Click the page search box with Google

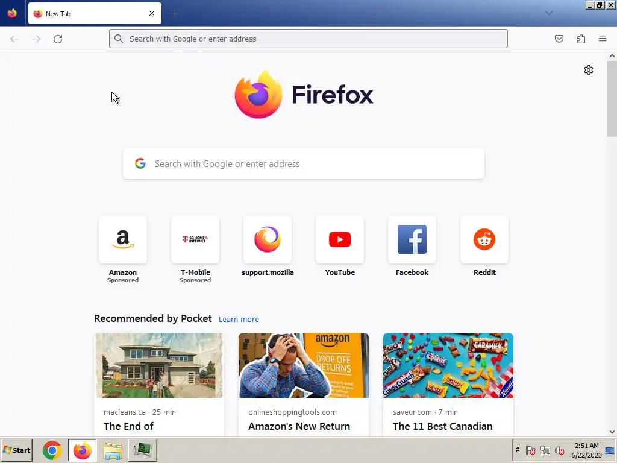click(x=304, y=164)
